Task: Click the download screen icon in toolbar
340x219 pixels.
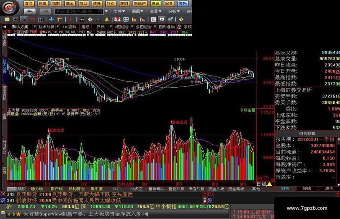Action: click(x=162, y=19)
